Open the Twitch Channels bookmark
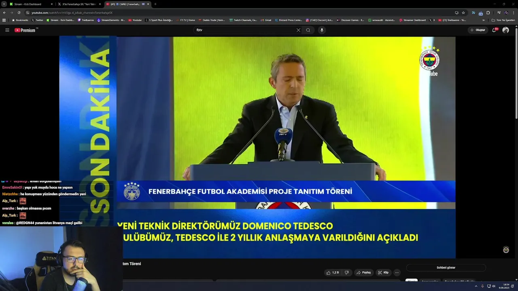 pyautogui.click(x=243, y=20)
